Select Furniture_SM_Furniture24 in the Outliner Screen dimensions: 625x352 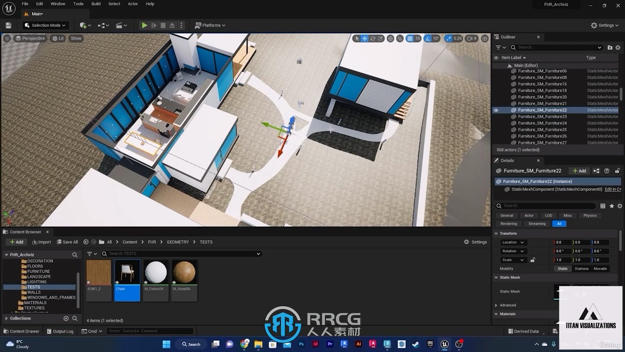(542, 123)
